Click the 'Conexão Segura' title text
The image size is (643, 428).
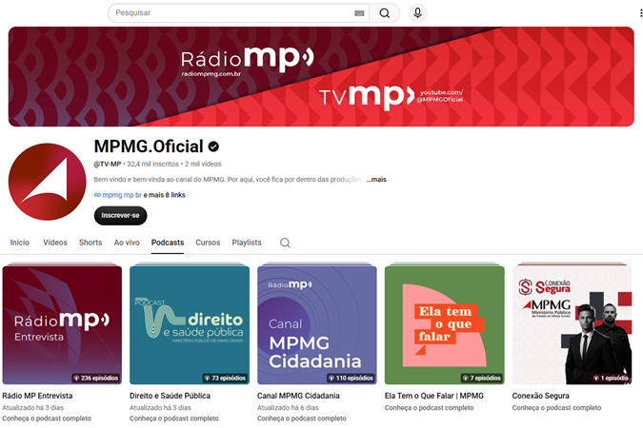click(540, 396)
